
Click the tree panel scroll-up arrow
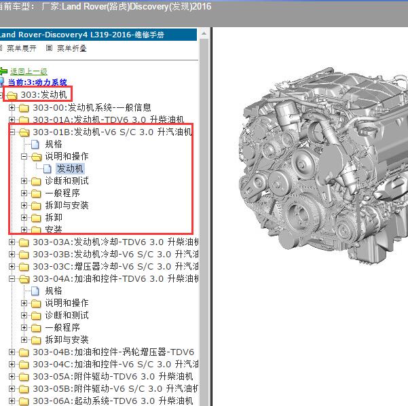tap(204, 33)
